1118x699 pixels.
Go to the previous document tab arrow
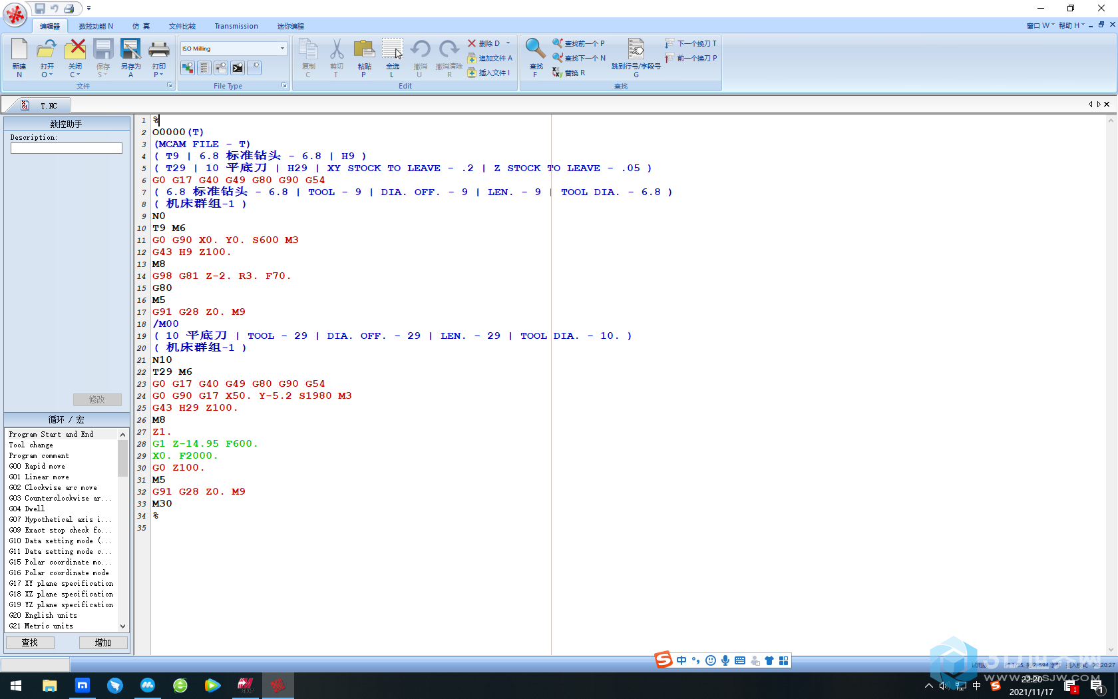1091,105
